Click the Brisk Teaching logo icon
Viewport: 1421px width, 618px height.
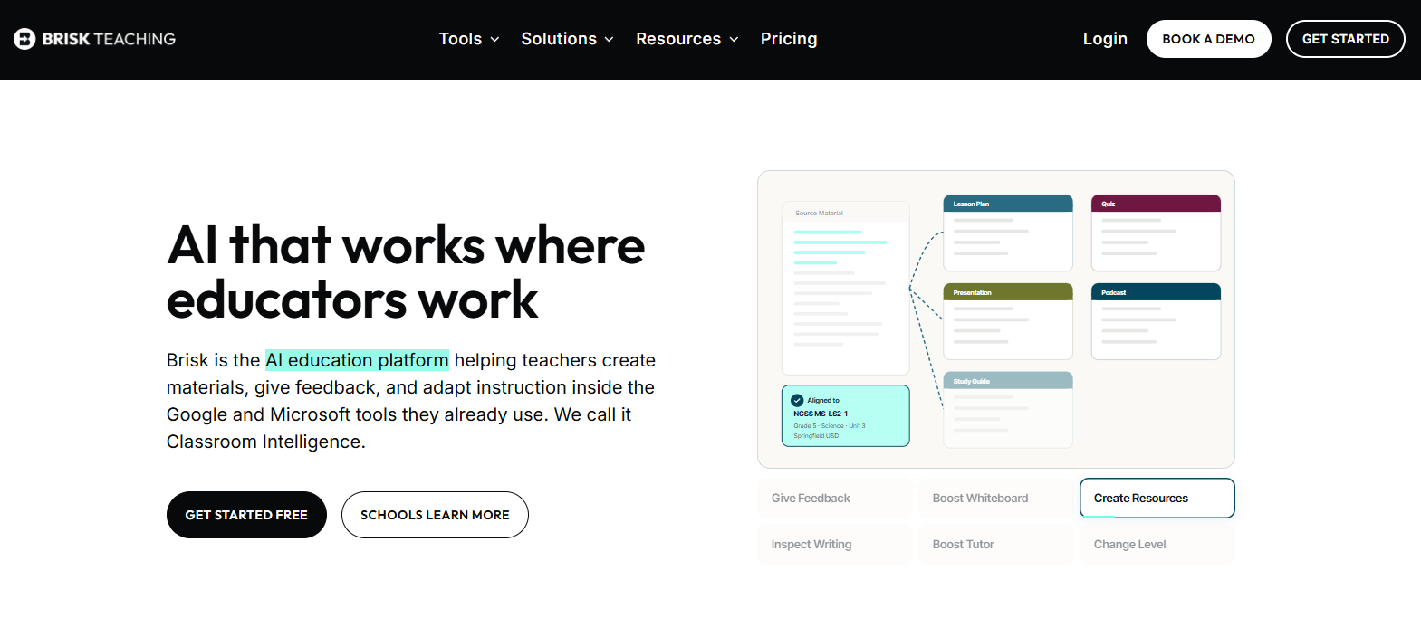[24, 39]
